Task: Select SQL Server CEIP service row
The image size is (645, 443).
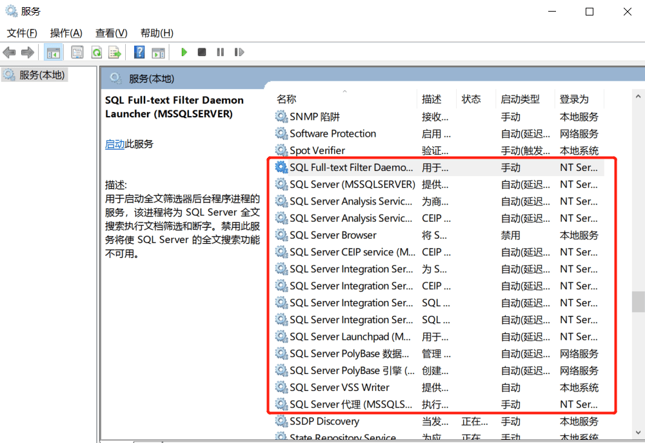Action: (439, 252)
